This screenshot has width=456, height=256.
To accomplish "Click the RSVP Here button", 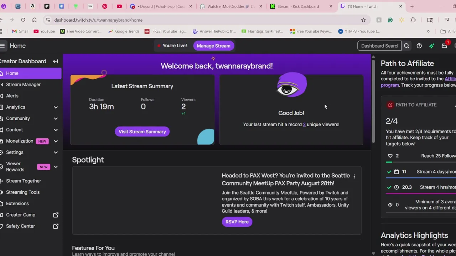I will point(237,222).
